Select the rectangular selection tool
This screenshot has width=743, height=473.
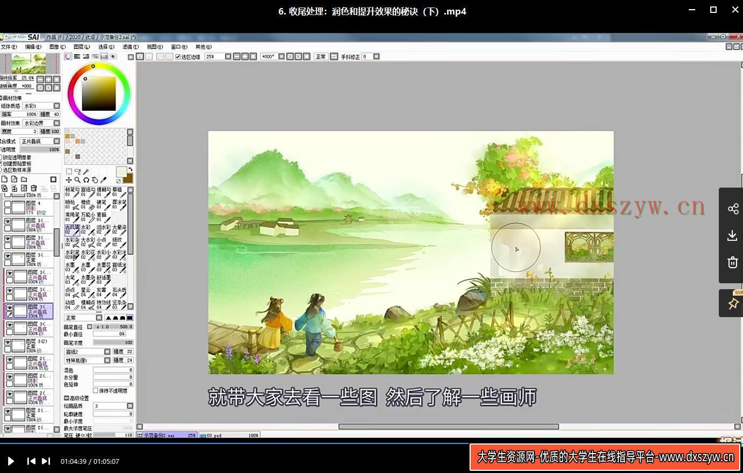(69, 172)
